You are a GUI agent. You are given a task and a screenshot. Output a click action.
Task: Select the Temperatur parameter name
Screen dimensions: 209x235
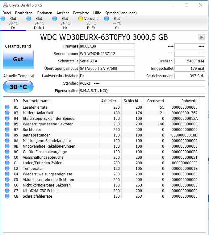(x=33, y=169)
